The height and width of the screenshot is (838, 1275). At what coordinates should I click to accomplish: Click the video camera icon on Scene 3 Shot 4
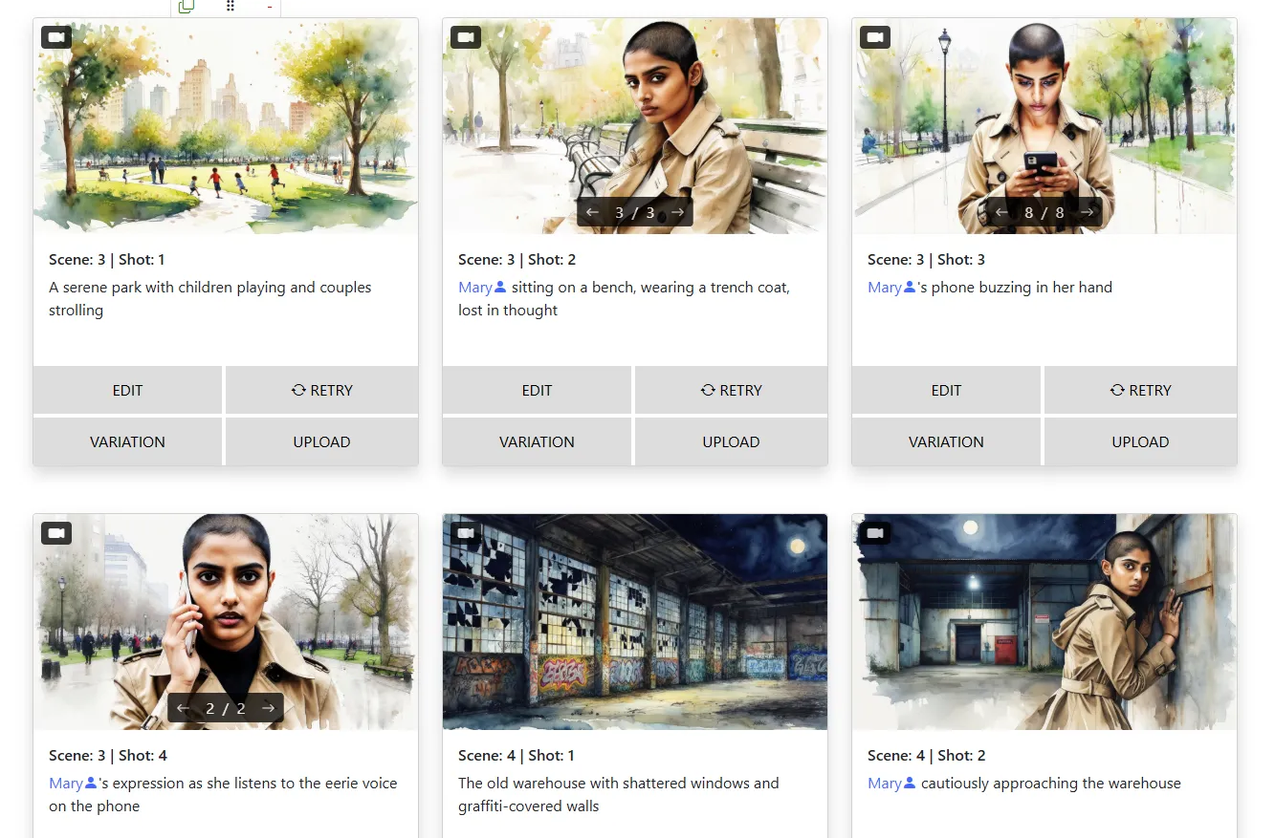[55, 532]
